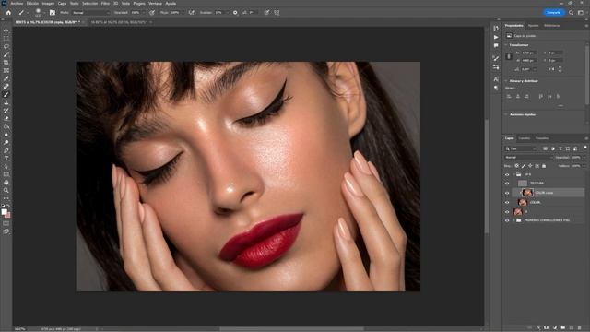Toggle pressure for opacity button

[152, 12]
